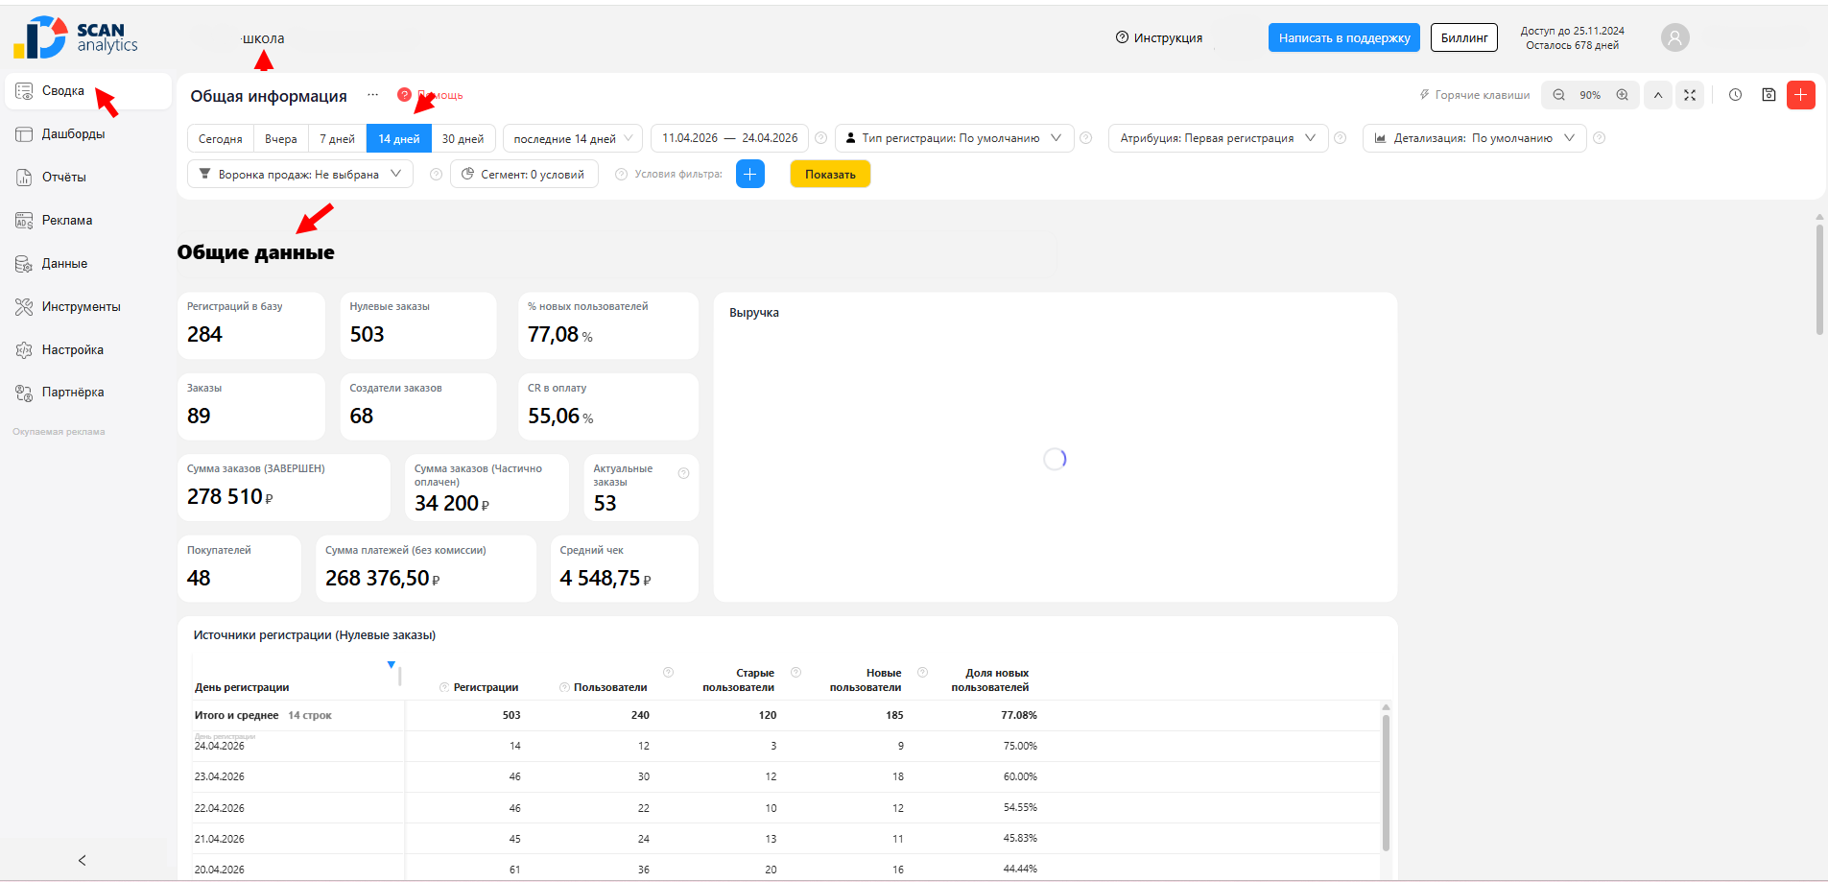Zoom out with the minus magnifier
Screen dimensions: 1828x882
(1558, 95)
